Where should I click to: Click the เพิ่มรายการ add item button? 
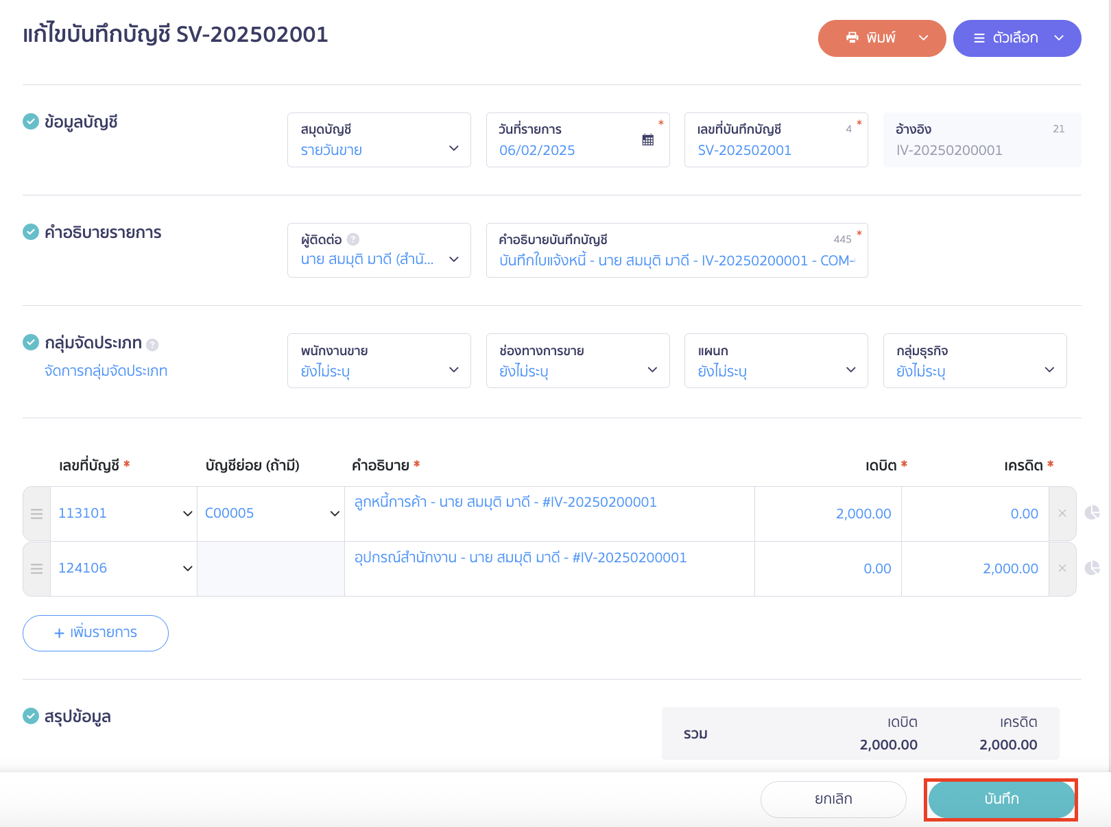click(x=95, y=633)
